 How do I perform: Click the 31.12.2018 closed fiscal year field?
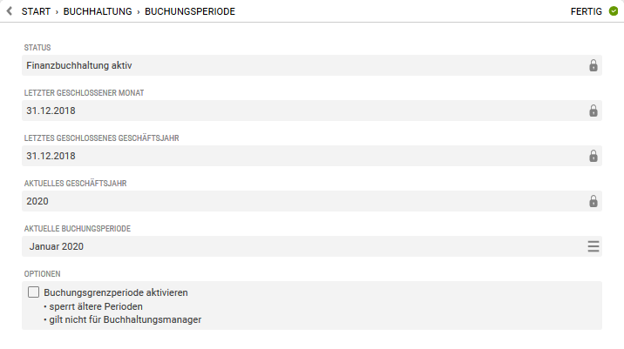312,156
